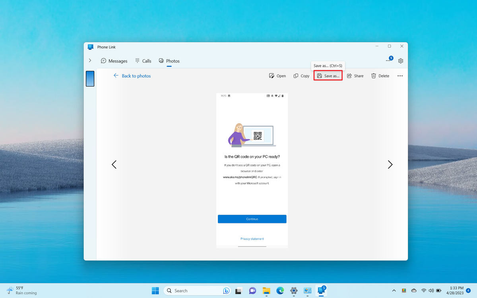
Task: Share the current photo
Action: 355,75
